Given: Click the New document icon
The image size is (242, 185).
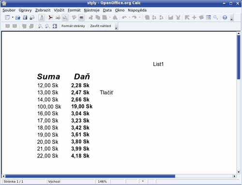Looking at the screenshot, I should click(x=7, y=17).
